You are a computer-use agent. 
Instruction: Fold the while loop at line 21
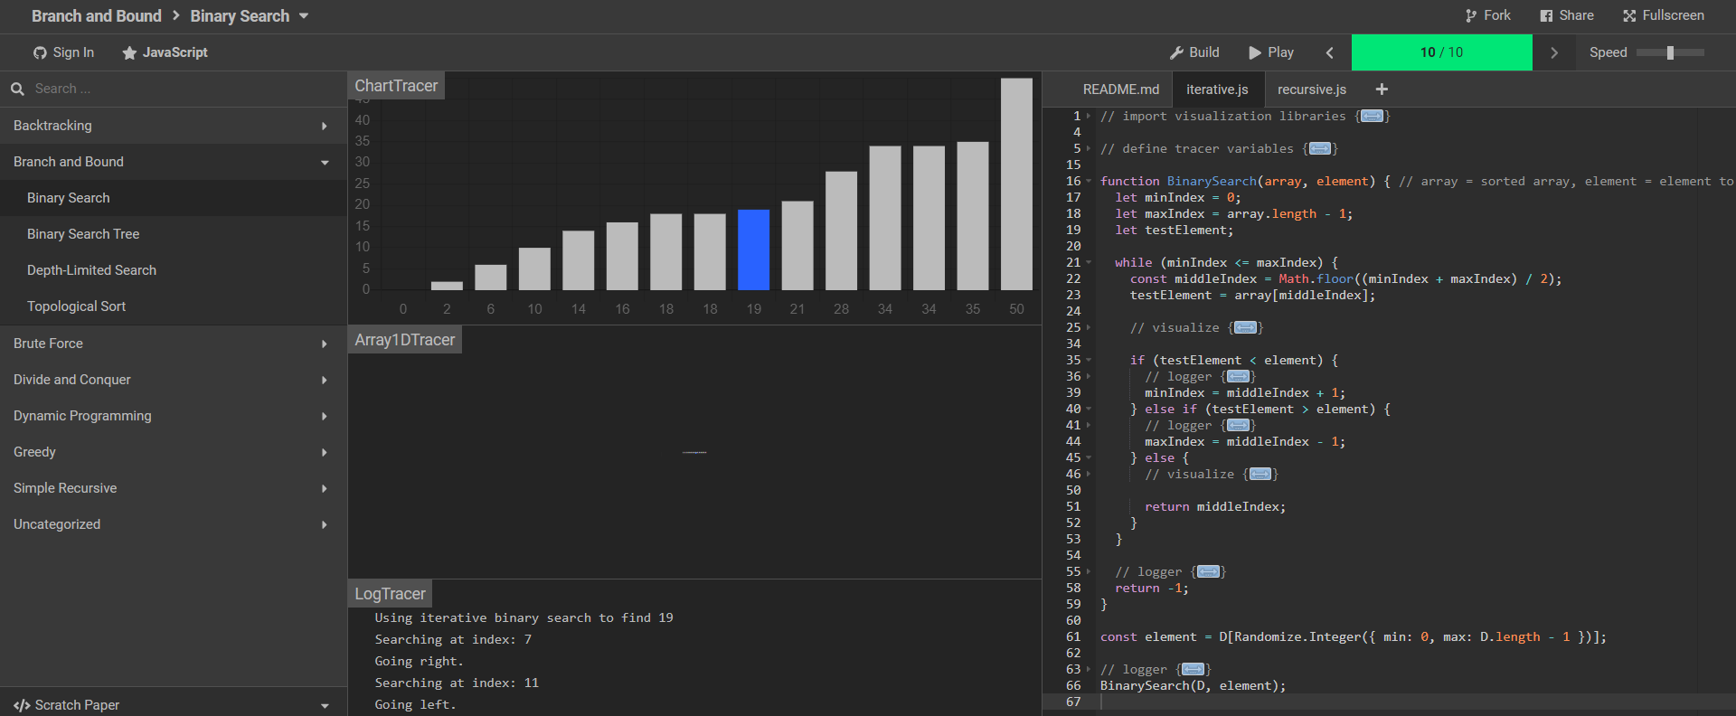1089,262
